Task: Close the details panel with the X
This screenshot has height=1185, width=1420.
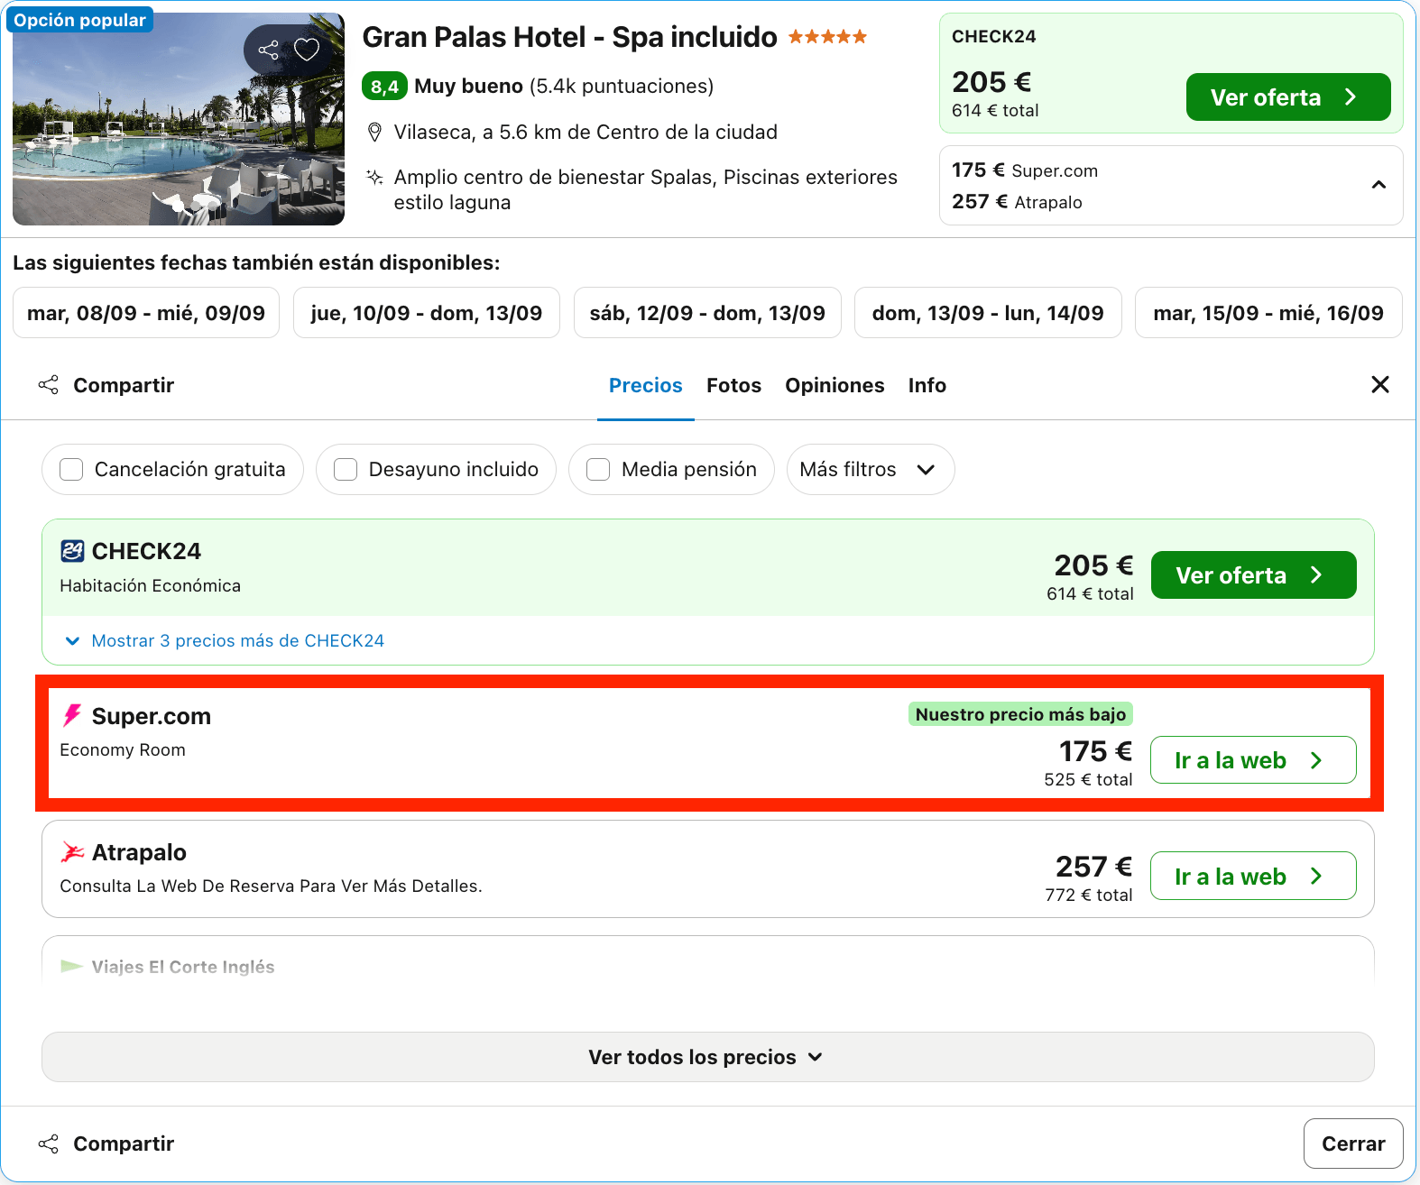Action: pos(1379,385)
